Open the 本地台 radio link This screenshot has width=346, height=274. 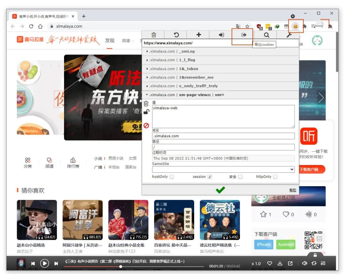tap(114, 167)
